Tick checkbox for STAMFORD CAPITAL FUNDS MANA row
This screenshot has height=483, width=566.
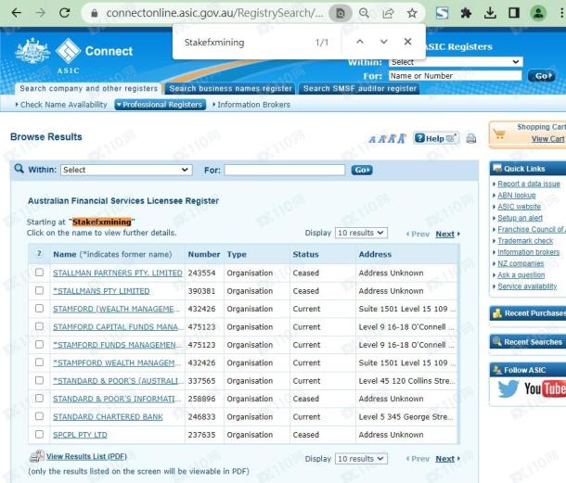click(39, 326)
